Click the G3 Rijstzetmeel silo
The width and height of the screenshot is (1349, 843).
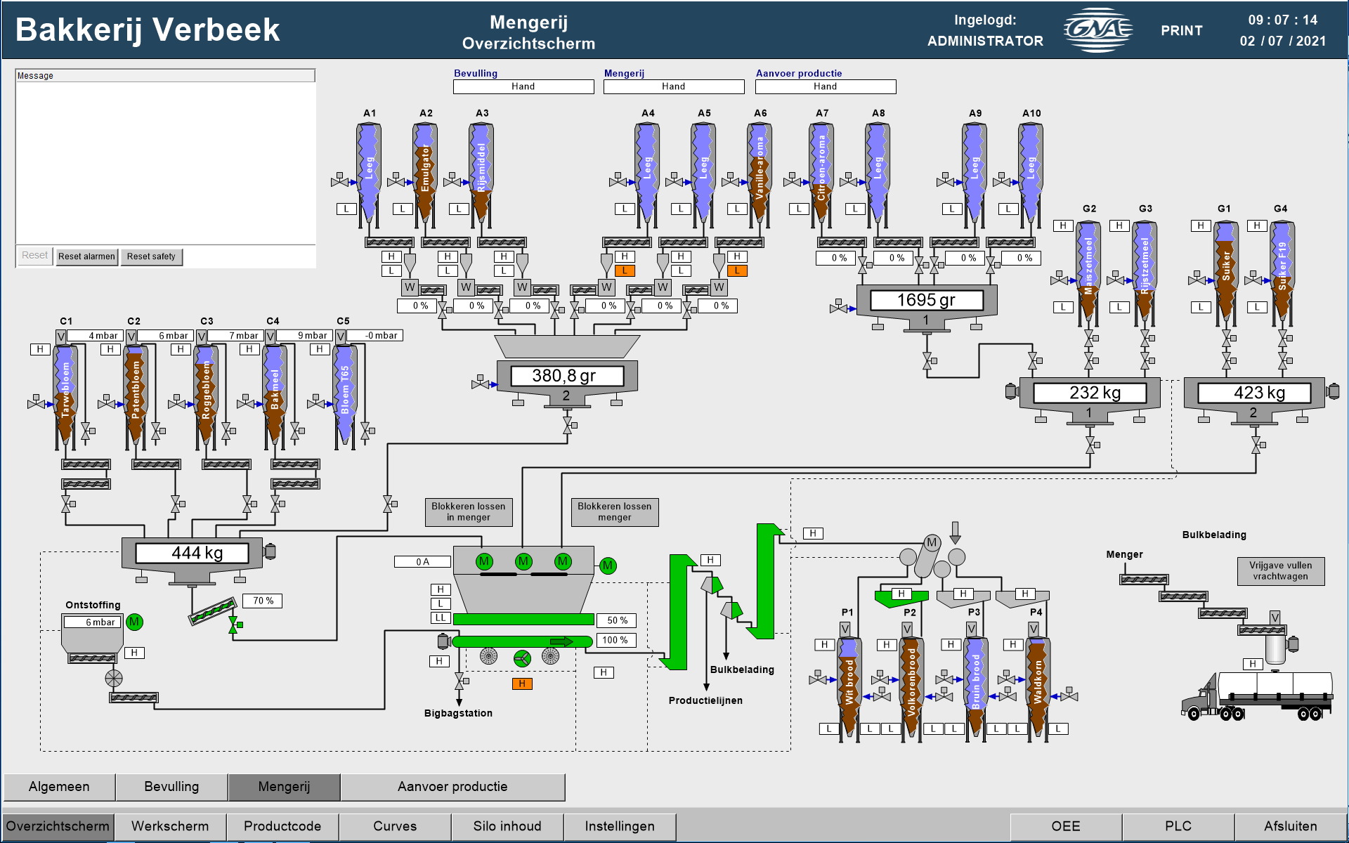pos(1145,273)
